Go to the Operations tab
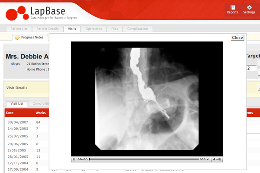The height and width of the screenshot is (173, 260). 94,29
